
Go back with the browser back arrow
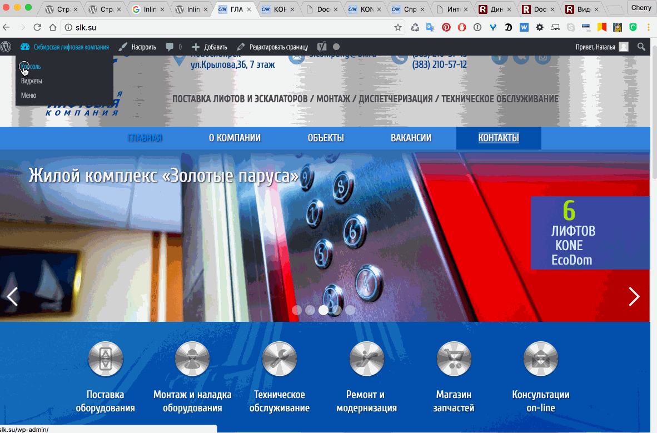(6, 27)
